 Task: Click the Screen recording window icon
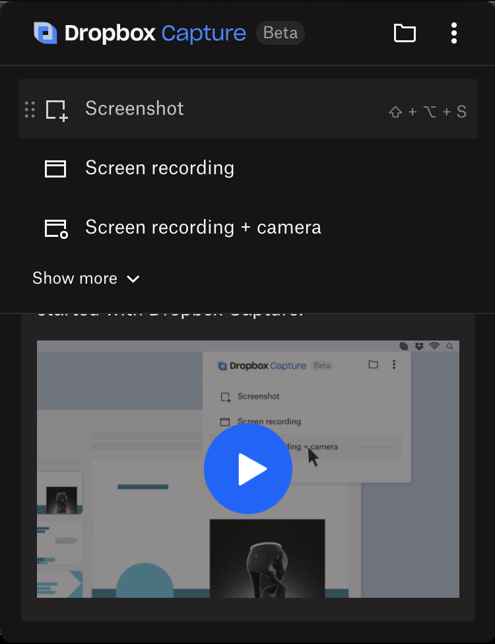click(x=55, y=168)
